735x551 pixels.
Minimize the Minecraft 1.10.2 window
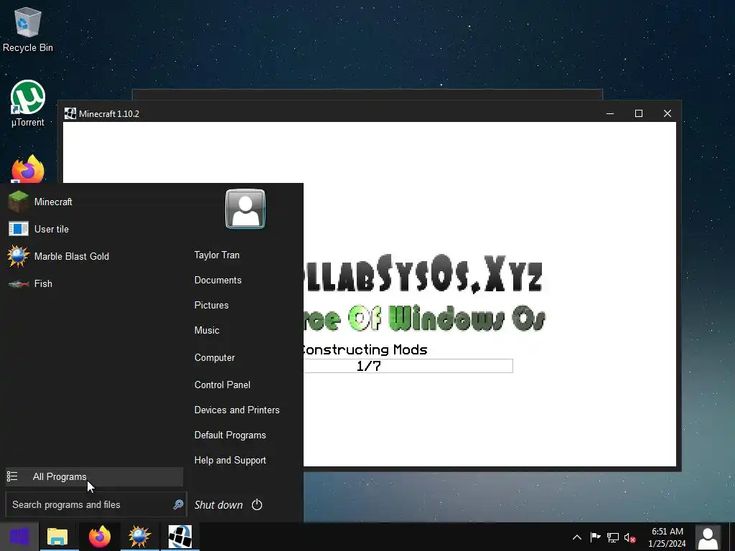tap(610, 113)
